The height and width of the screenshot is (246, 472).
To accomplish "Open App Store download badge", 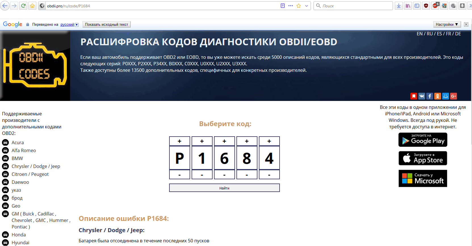I will coord(423,158).
